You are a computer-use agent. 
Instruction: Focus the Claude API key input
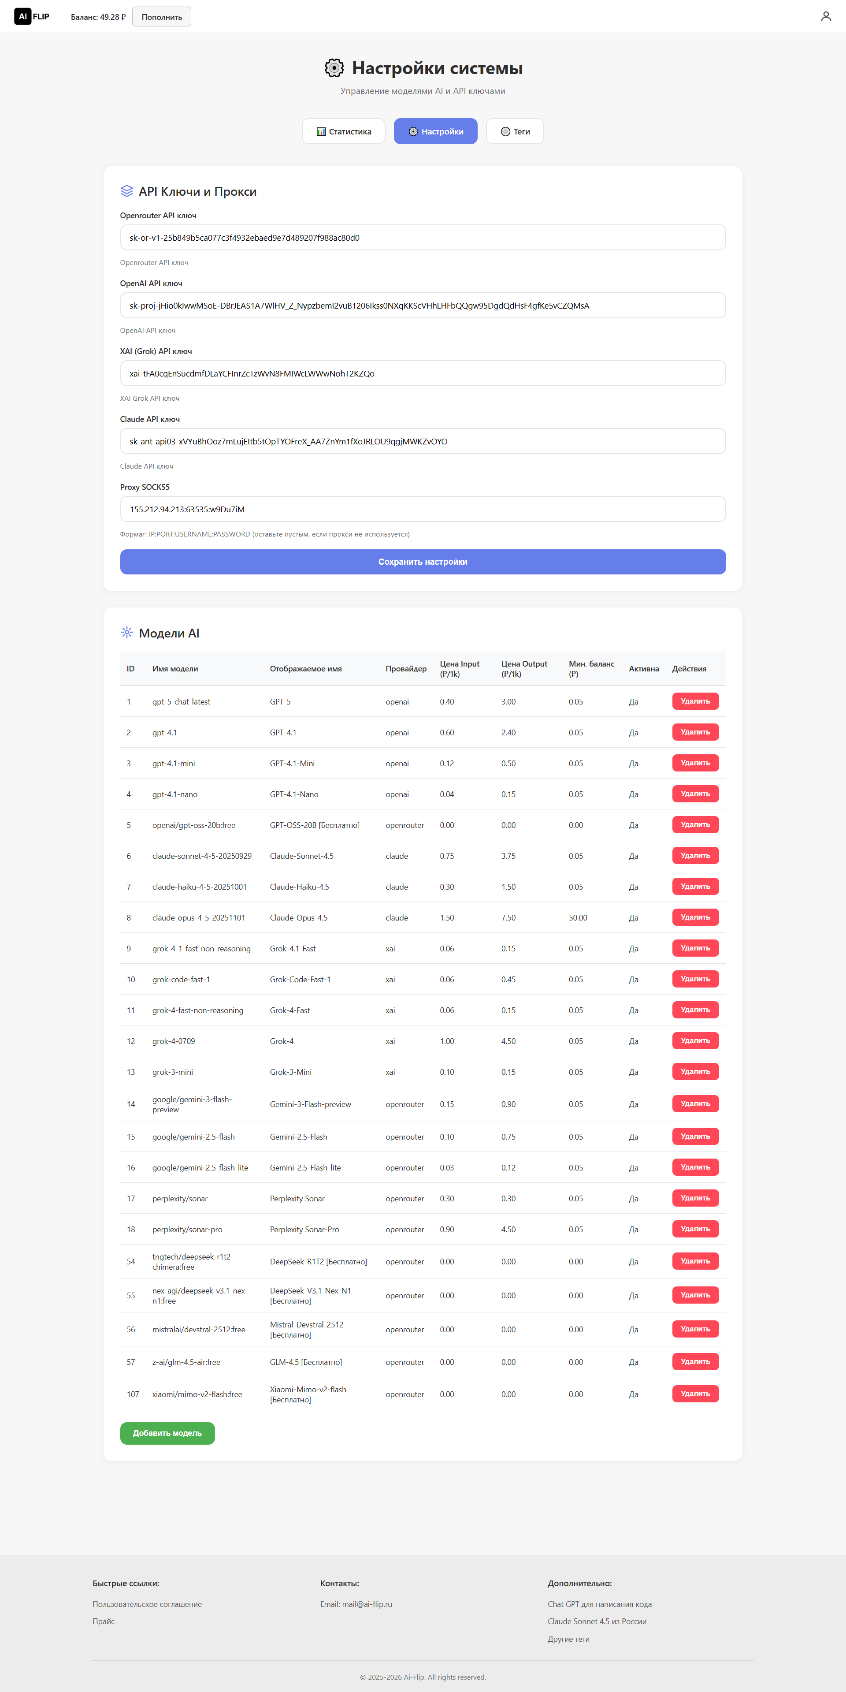coord(423,441)
